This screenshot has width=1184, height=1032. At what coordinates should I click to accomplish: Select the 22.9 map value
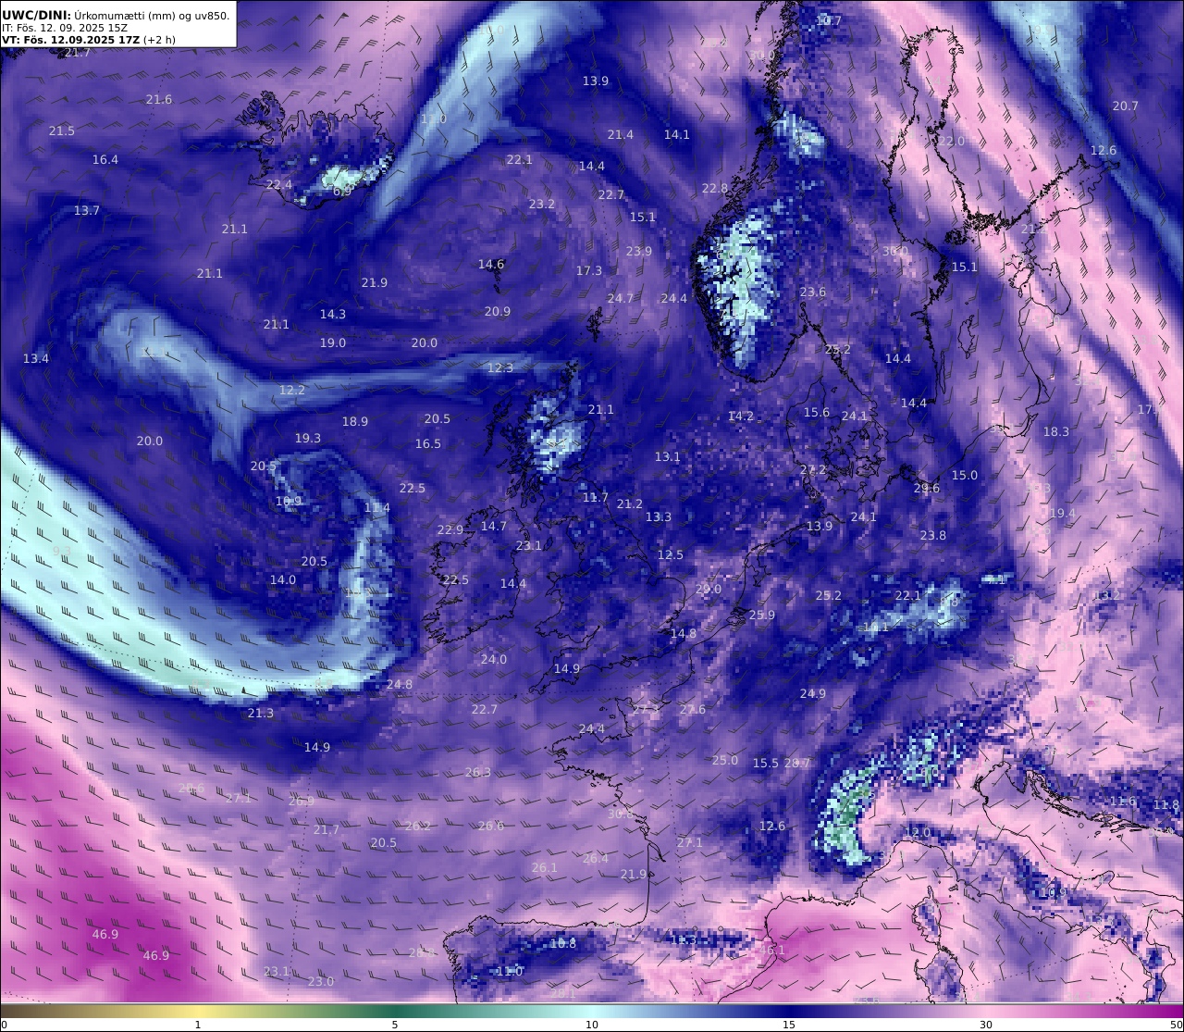coord(450,530)
